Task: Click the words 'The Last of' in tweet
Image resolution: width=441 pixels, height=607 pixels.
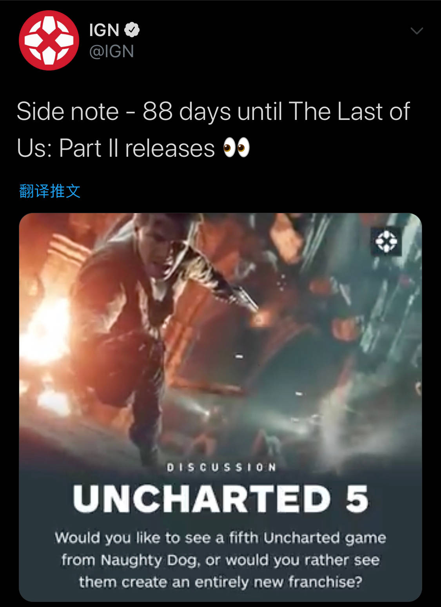Action: click(x=349, y=112)
